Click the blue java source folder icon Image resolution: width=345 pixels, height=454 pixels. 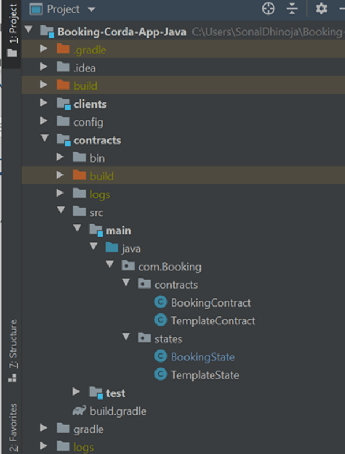pos(112,248)
